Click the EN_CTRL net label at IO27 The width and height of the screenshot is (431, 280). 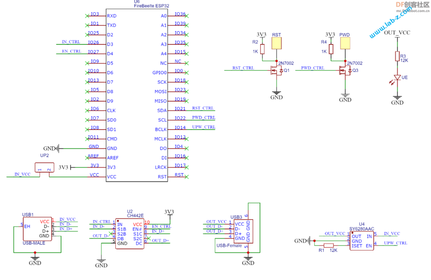point(72,51)
